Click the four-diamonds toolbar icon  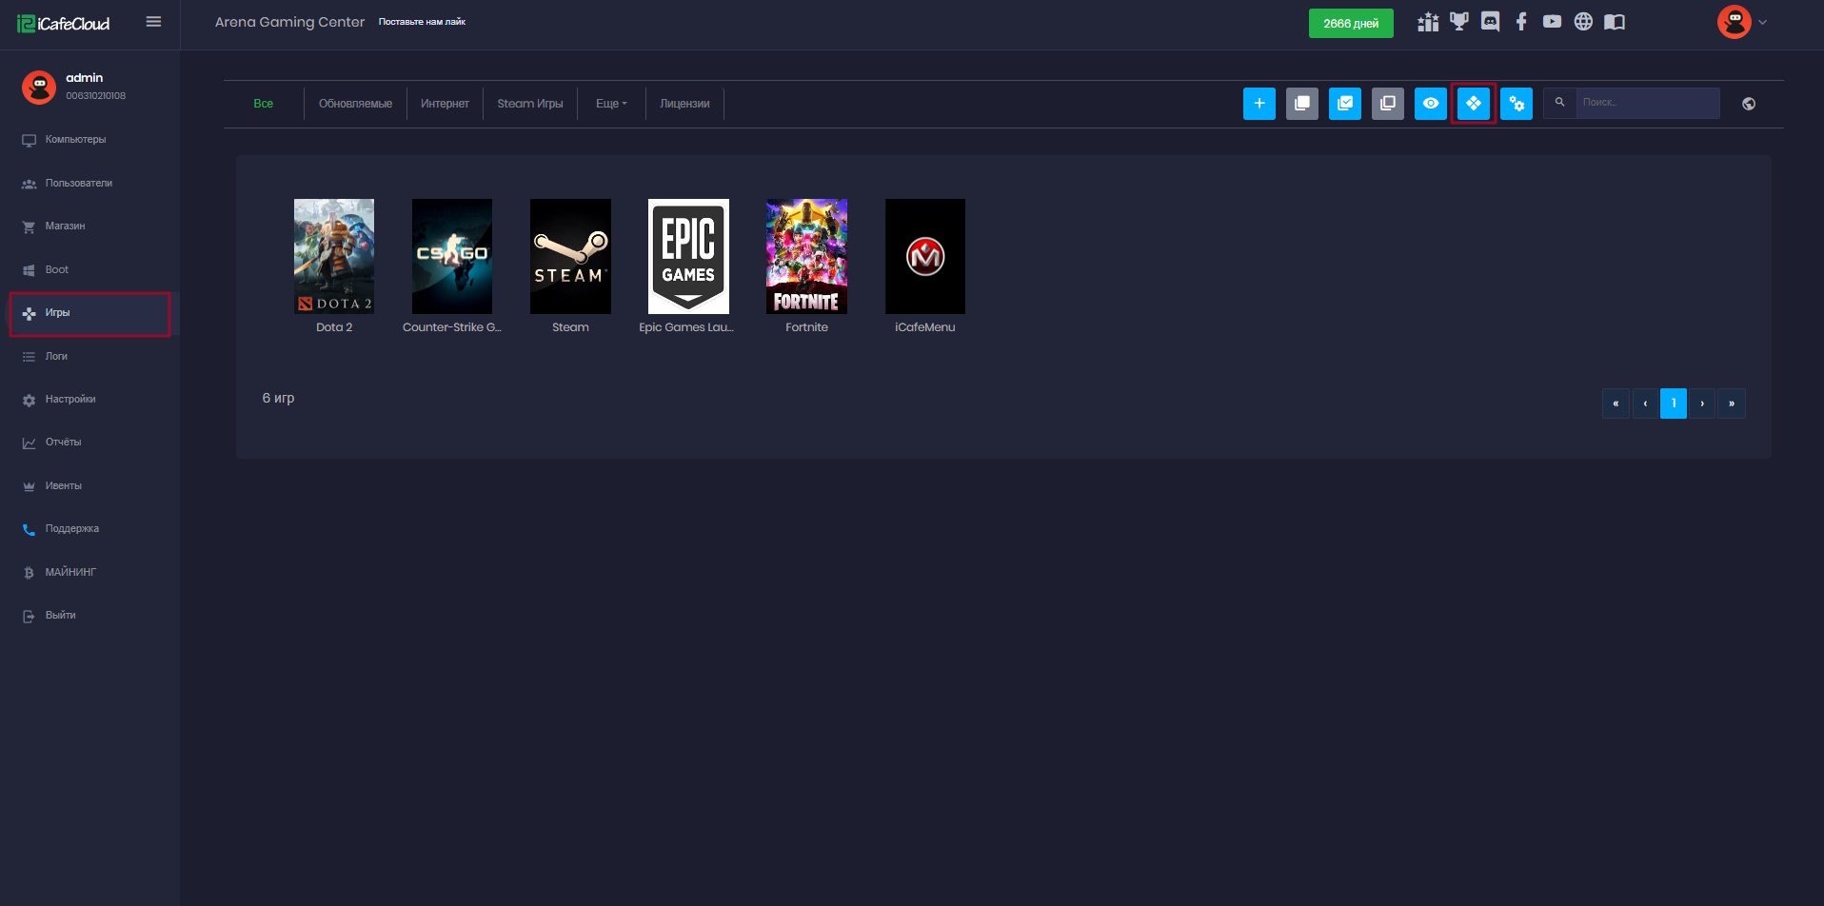[x=1474, y=104]
